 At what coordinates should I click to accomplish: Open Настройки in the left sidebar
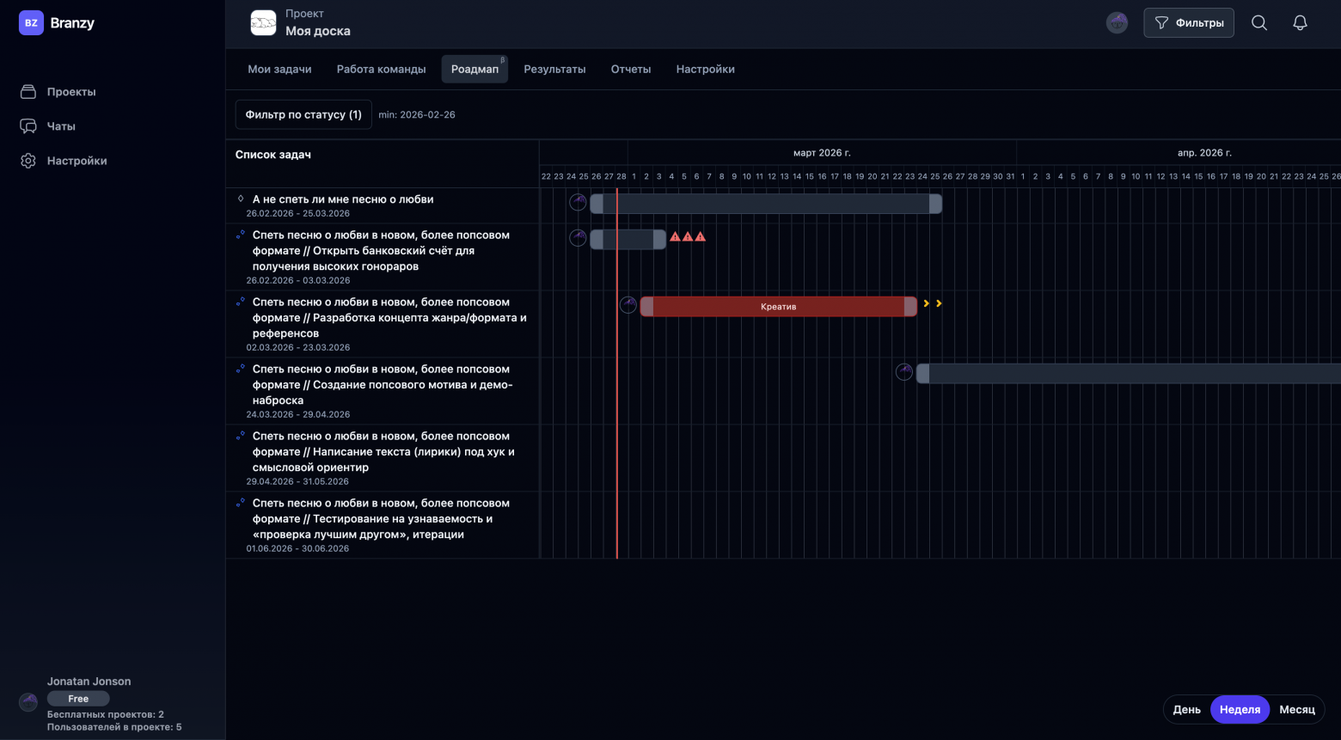click(x=77, y=161)
